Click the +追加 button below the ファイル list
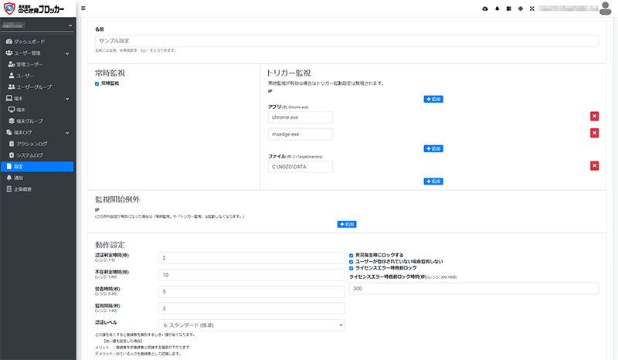Image resolution: width=618 pixels, height=360 pixels. click(433, 182)
